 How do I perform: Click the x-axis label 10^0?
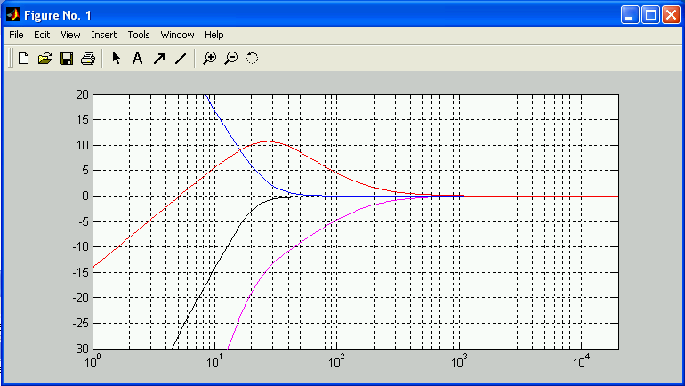93,362
